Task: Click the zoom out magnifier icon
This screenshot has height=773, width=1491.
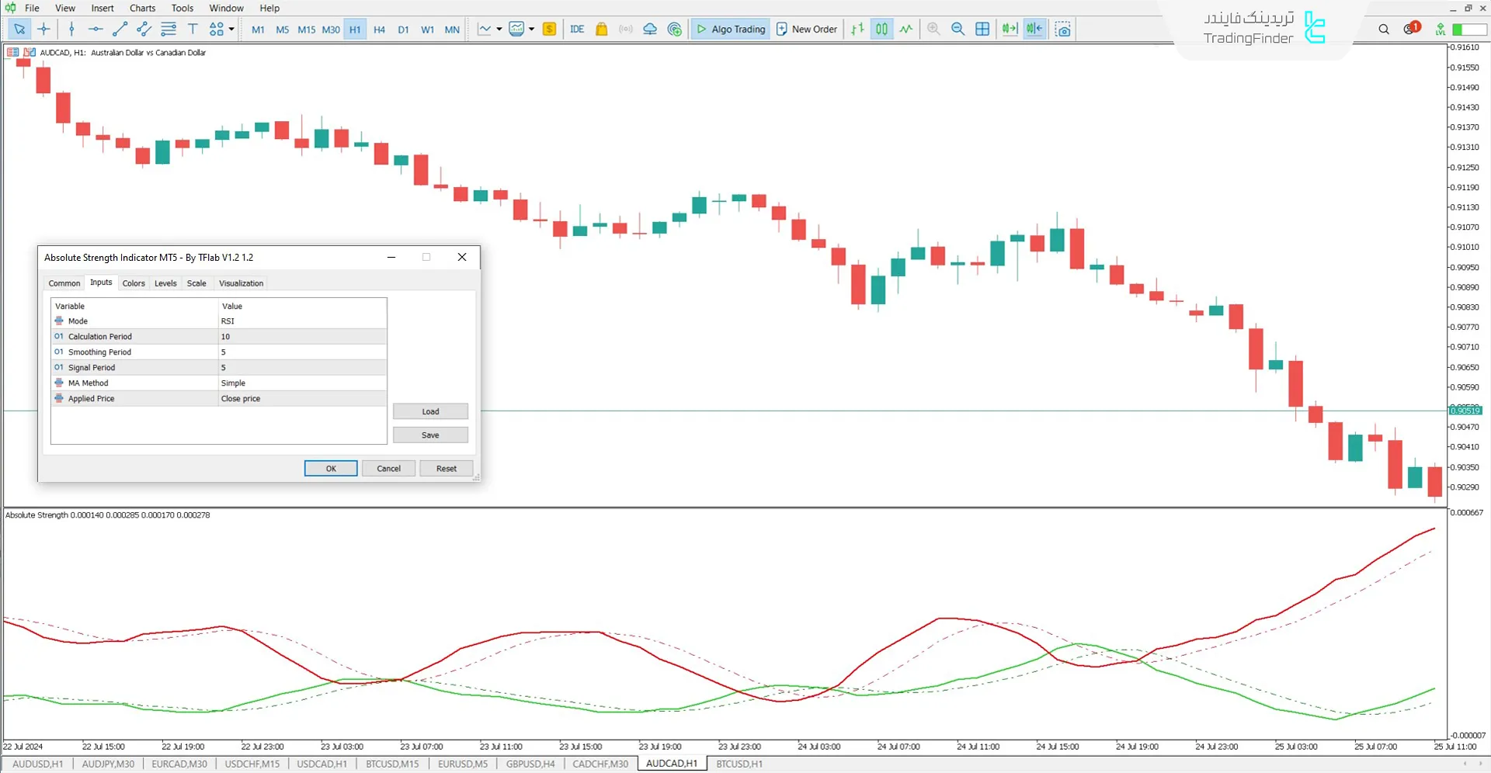Action: 958,29
